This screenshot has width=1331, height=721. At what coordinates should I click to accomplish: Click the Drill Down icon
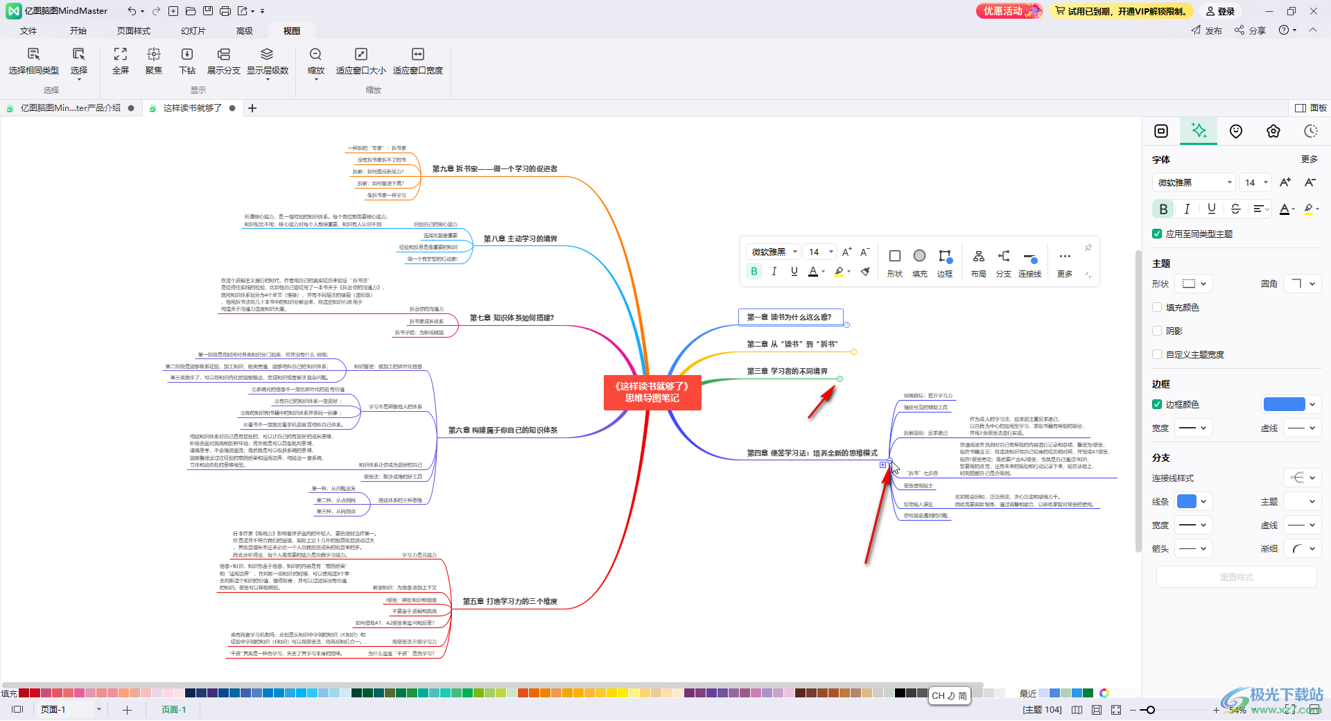click(x=187, y=54)
